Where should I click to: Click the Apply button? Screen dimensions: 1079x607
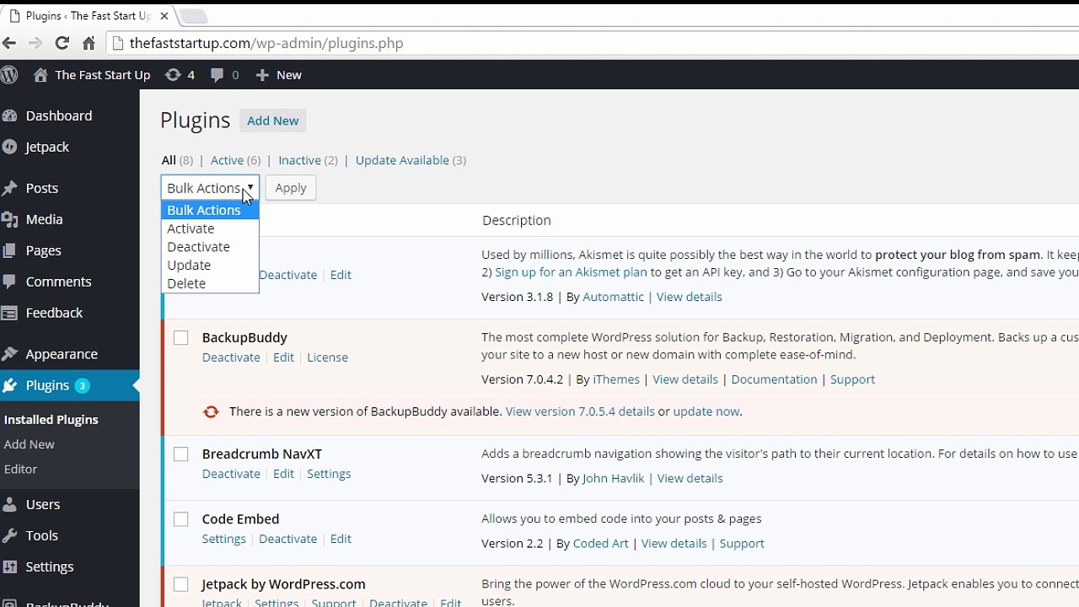pyautogui.click(x=291, y=188)
